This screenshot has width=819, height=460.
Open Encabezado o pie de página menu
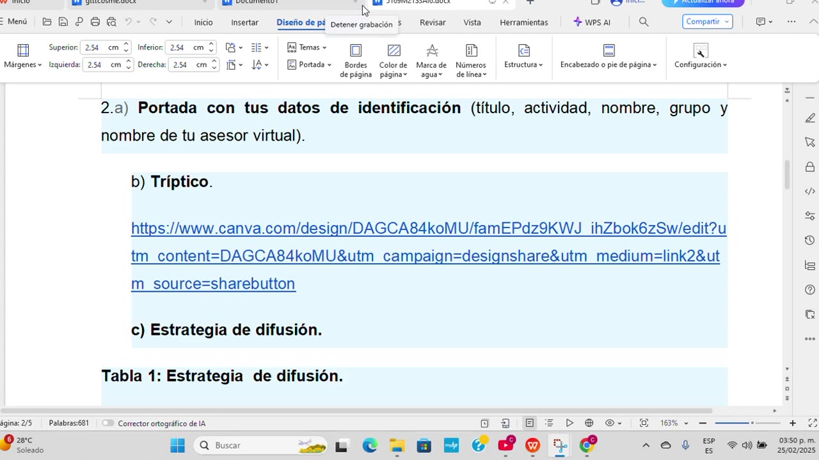click(608, 56)
